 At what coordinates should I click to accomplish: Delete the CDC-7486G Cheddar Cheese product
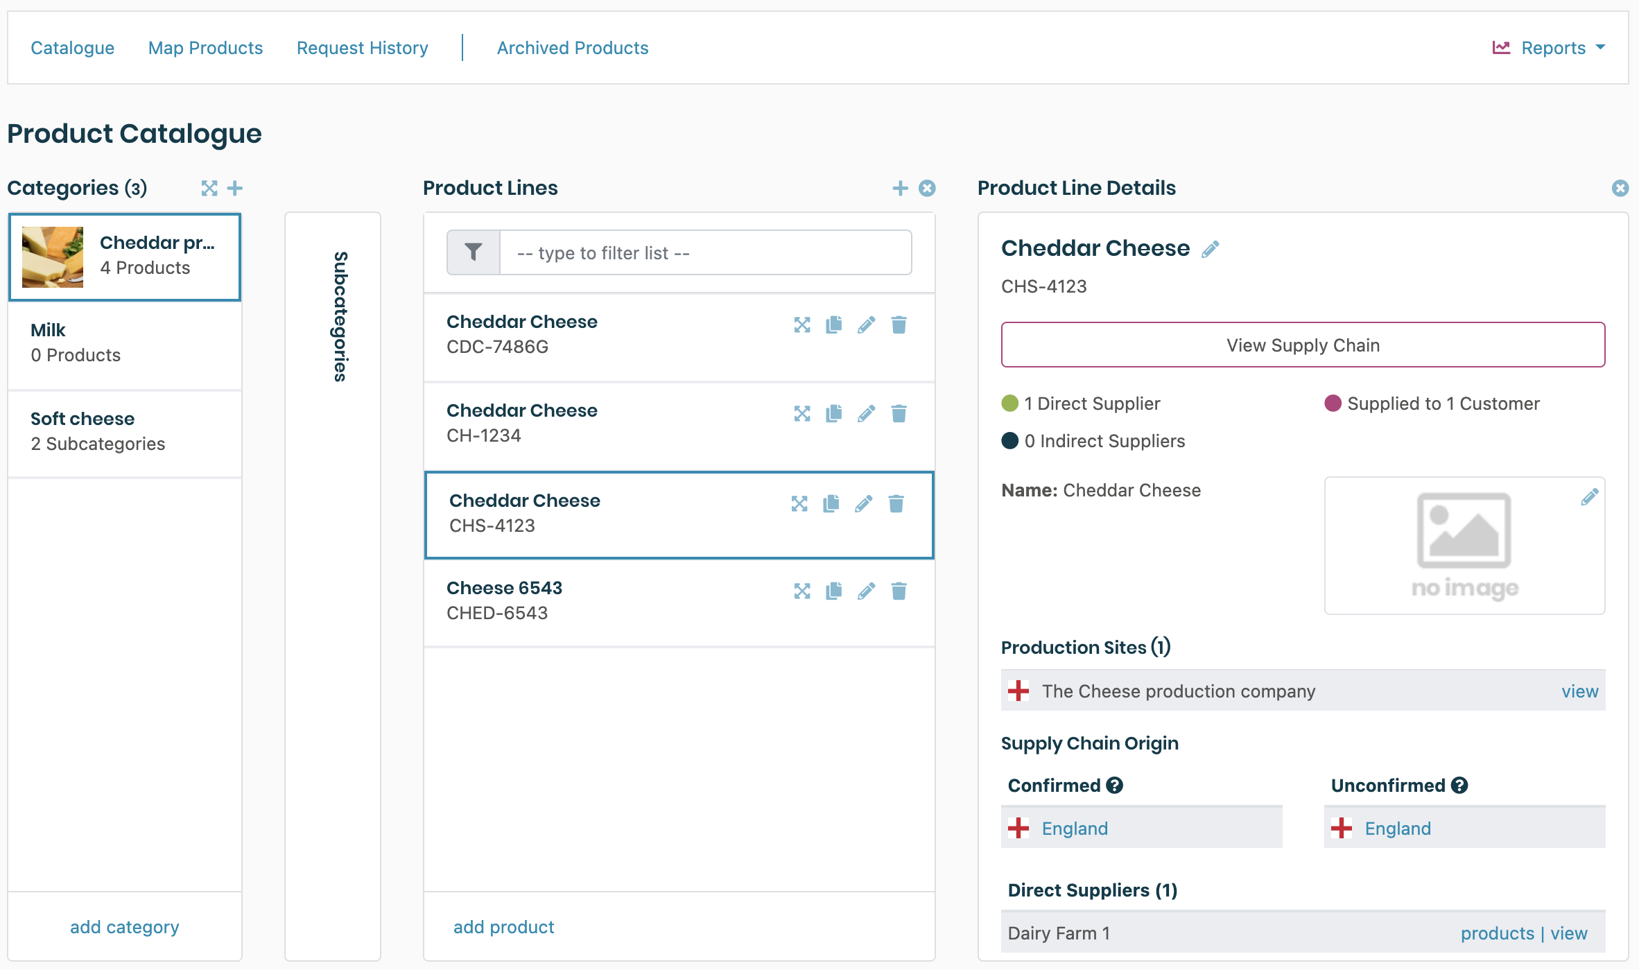tap(899, 325)
